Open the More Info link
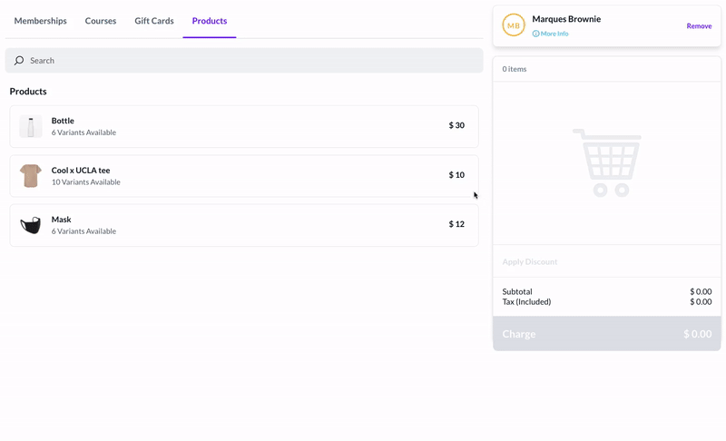This screenshot has height=441, width=726. (554, 34)
